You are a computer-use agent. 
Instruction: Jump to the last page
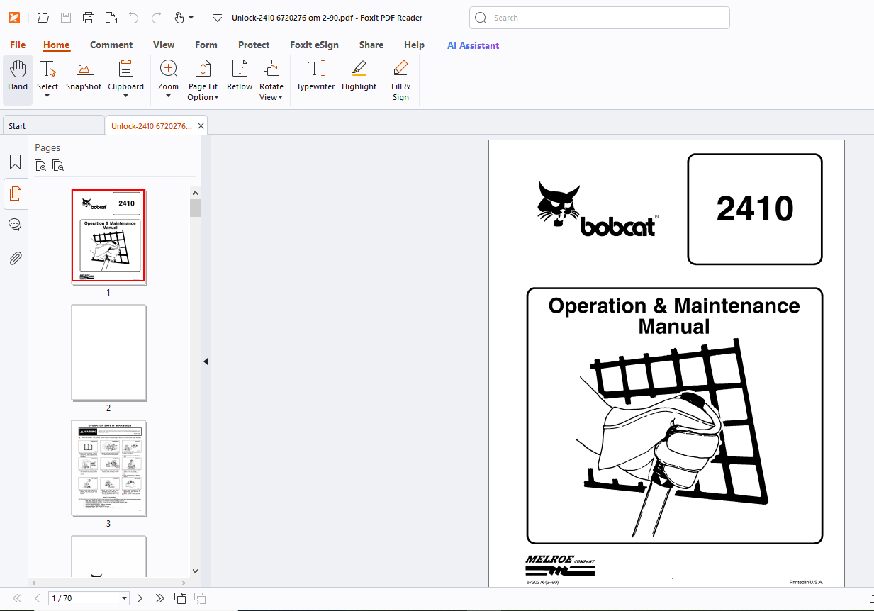click(x=160, y=598)
